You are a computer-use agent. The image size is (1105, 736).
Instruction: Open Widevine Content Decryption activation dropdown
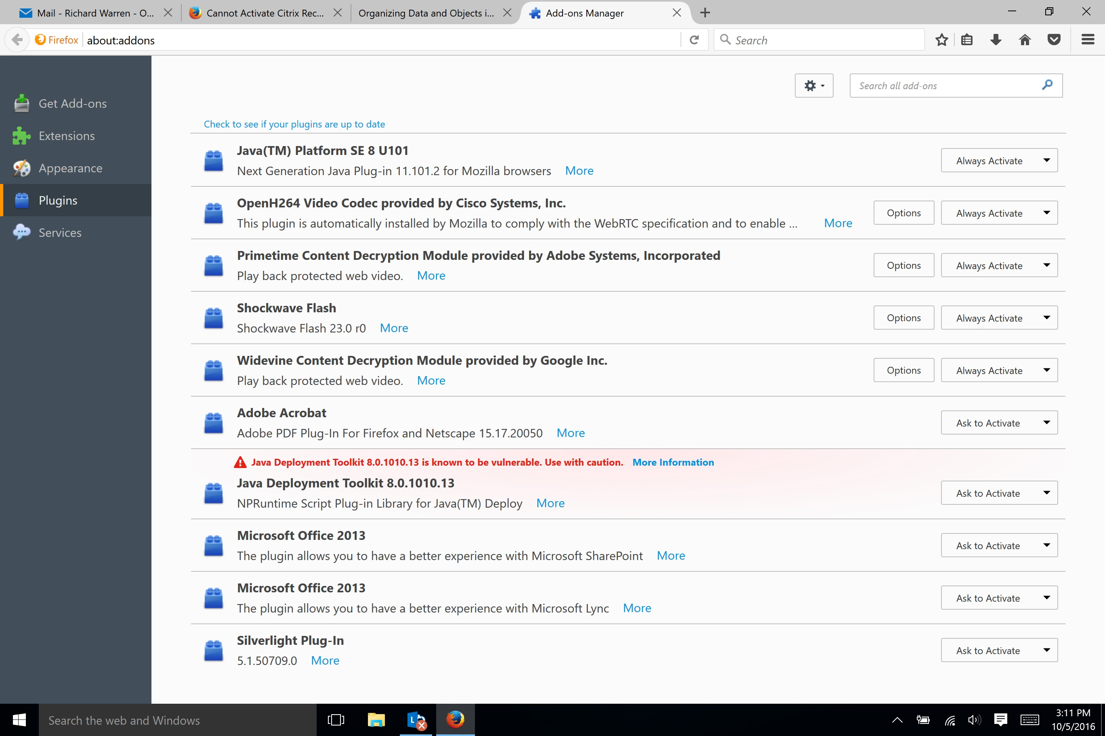[999, 370]
